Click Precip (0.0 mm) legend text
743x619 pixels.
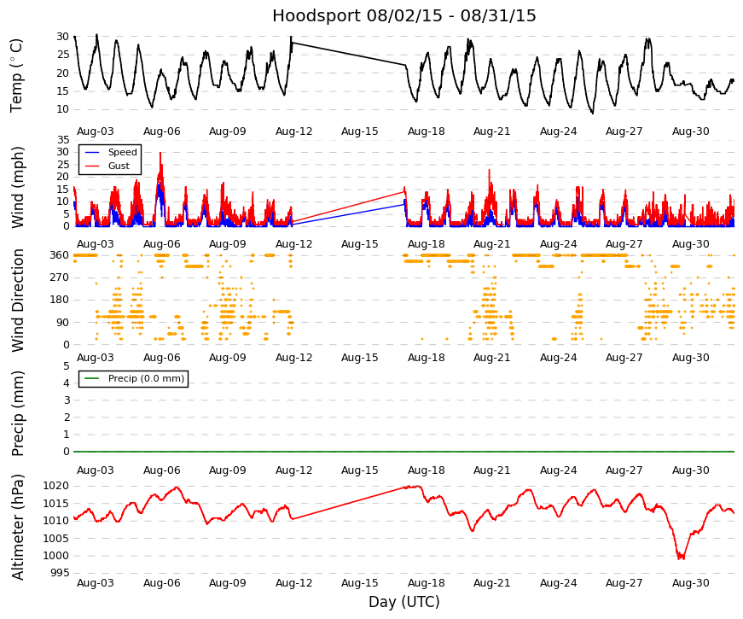click(146, 378)
